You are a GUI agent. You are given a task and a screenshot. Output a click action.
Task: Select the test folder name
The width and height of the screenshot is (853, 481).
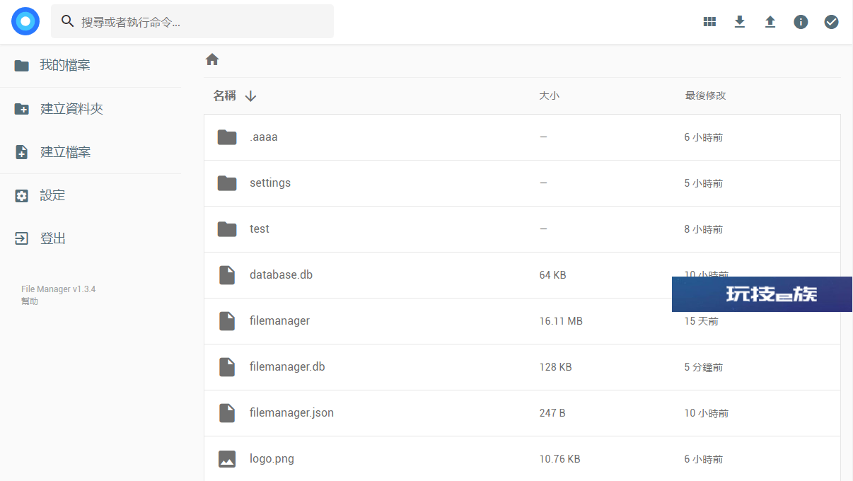click(260, 229)
